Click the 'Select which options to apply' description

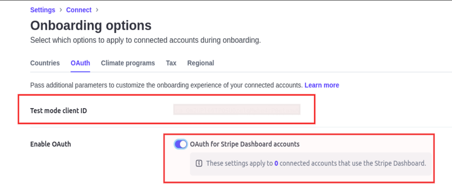point(145,40)
